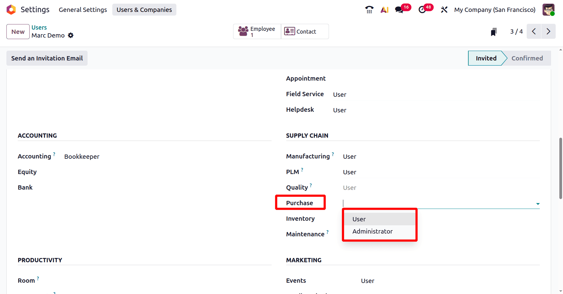Open the developer tools menu
The width and height of the screenshot is (563, 294).
point(444,9)
